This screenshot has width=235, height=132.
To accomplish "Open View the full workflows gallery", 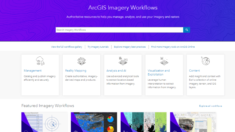I will coord(67,47).
